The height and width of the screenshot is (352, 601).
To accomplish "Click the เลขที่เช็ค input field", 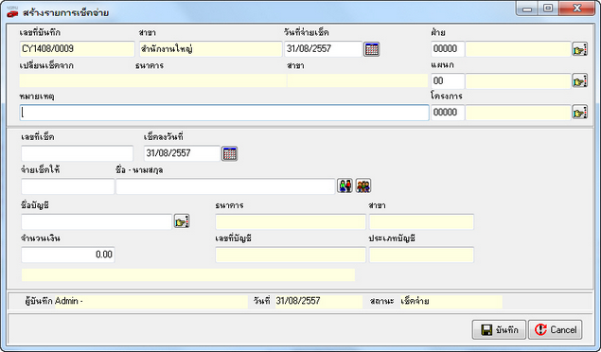I will click(x=77, y=153).
